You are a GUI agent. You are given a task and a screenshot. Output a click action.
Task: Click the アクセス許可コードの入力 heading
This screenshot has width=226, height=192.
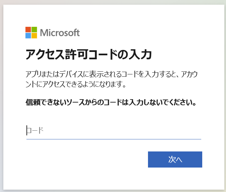pyautogui.click(x=89, y=54)
